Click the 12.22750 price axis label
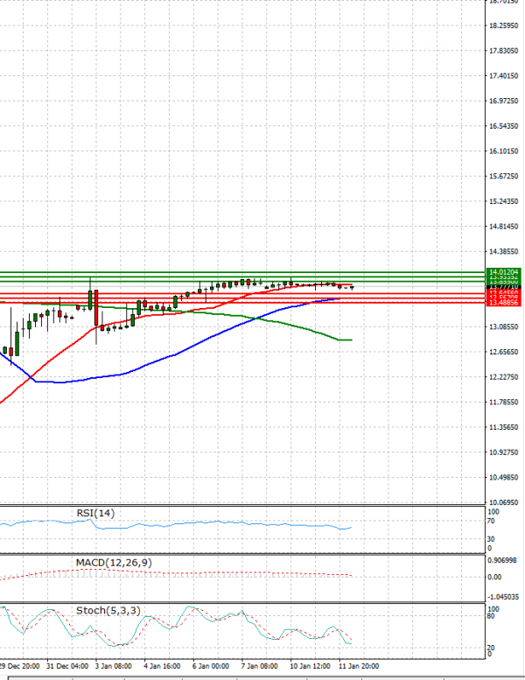The width and height of the screenshot is (525, 680). pyautogui.click(x=503, y=377)
